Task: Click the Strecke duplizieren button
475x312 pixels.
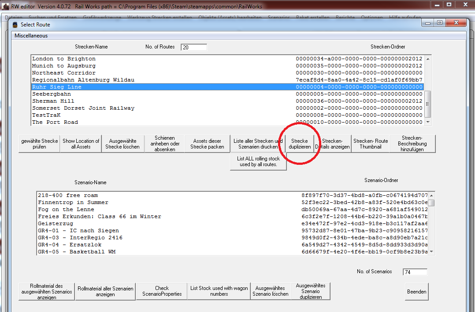Action: click(300, 144)
